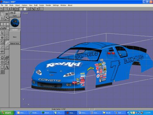
Task: Toggle the Y axis lock
Action: click(x=4, y=24)
